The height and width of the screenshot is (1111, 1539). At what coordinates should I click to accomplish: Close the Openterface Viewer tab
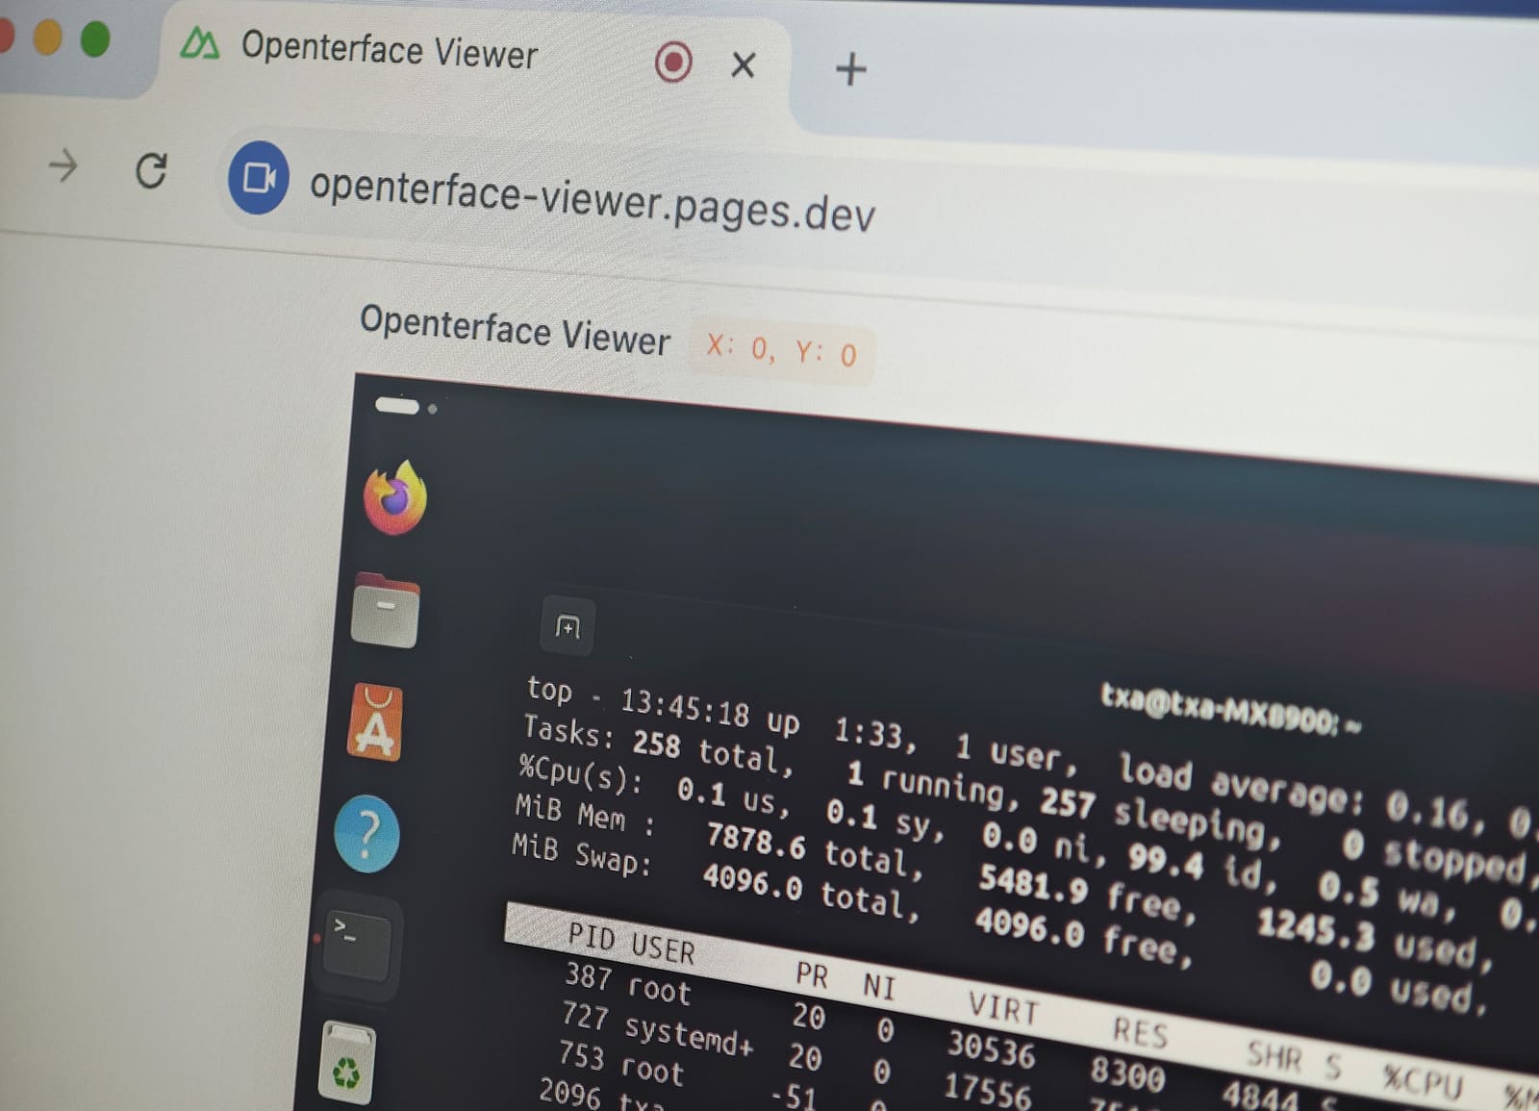coord(743,65)
